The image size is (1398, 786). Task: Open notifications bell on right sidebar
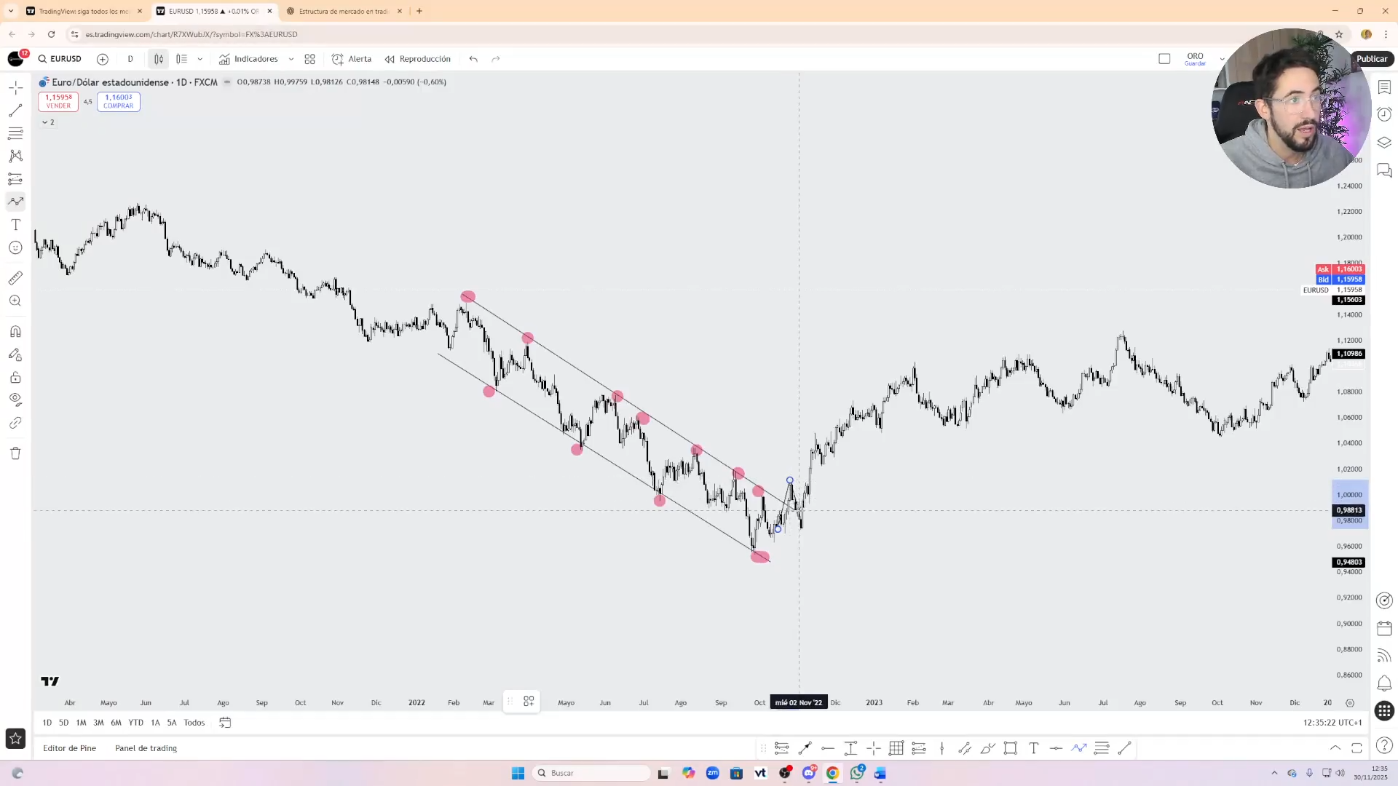(1384, 683)
